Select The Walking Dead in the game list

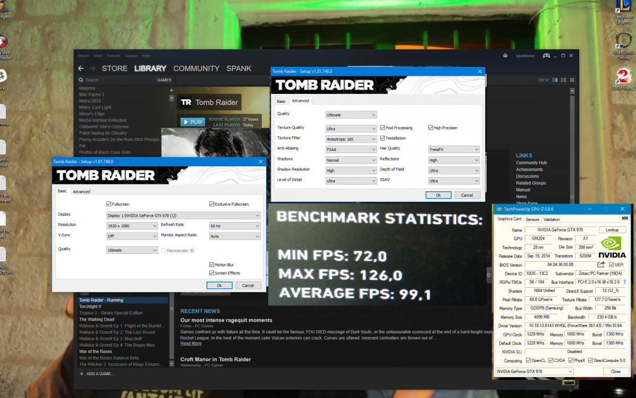[96, 320]
